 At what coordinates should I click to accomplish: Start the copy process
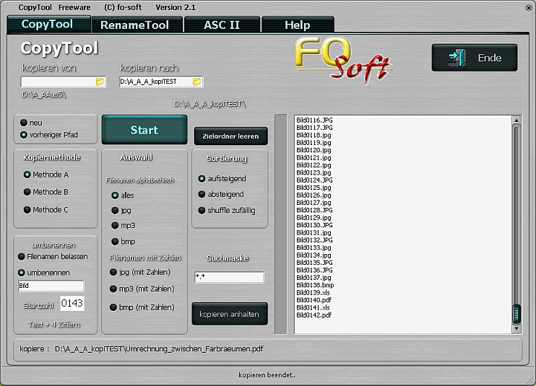pos(144,130)
